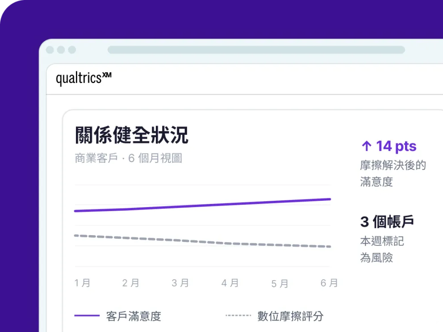
Task: Click the 1 月 axis label
Action: pyautogui.click(x=82, y=283)
